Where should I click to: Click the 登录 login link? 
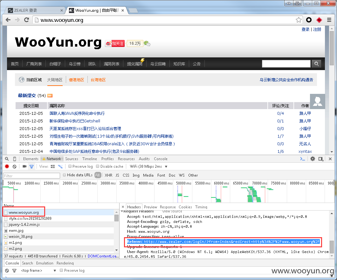pyautogui.click(x=306, y=29)
